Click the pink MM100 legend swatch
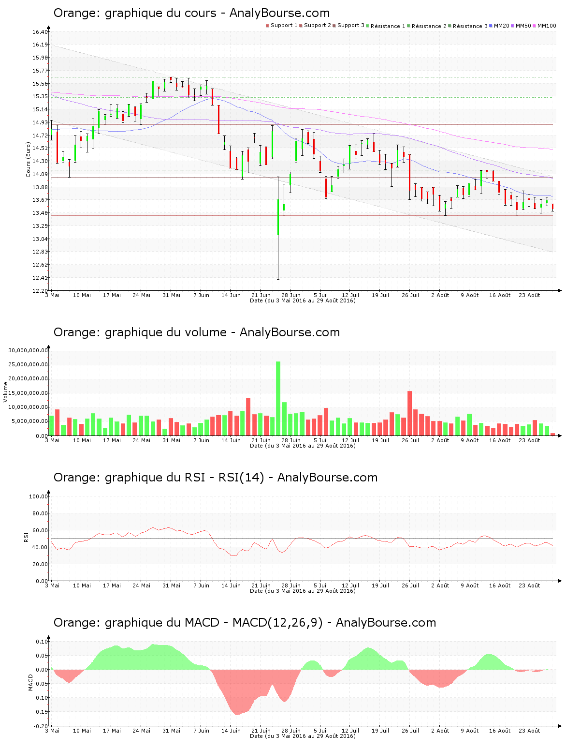 point(535,26)
